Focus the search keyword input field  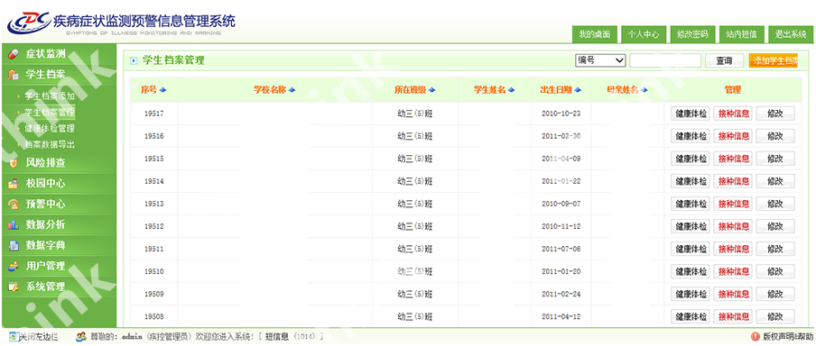click(x=665, y=60)
